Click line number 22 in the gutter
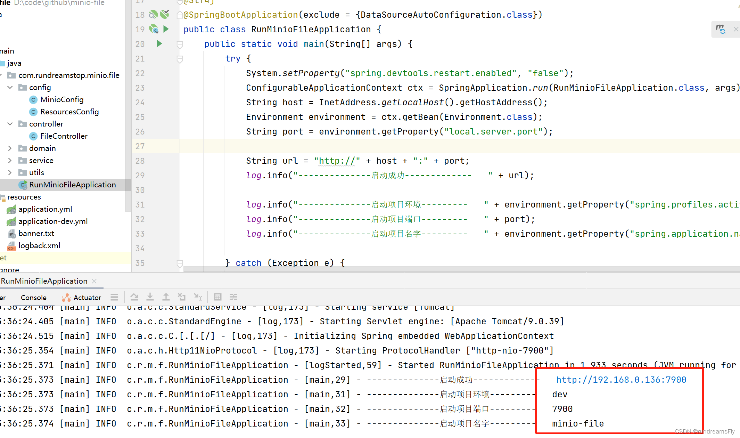Viewport: 740px width, 438px height. tap(140, 73)
